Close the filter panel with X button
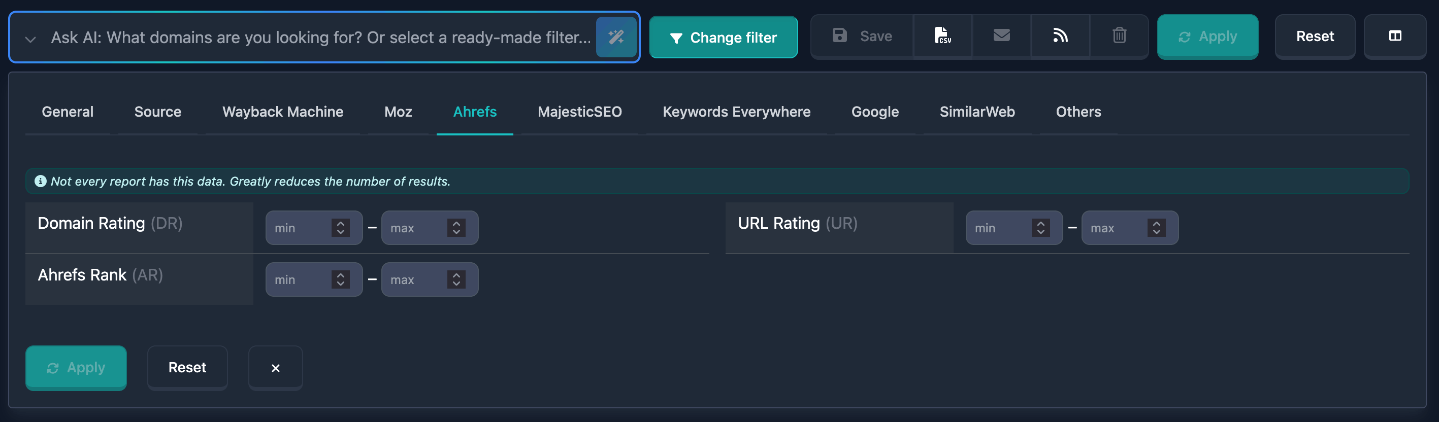 coord(275,367)
